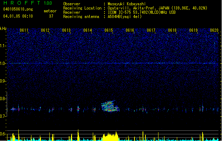The image size is (222, 141).
Task: Click the 0613 time marker
Action: (x=66, y=30)
